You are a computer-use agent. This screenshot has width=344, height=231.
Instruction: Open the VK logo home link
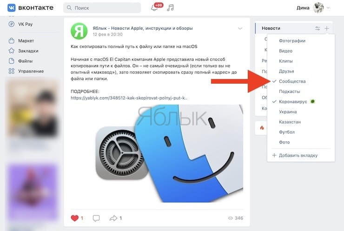tap(30, 8)
